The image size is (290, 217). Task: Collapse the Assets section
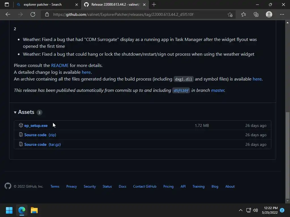click(x=24, y=112)
